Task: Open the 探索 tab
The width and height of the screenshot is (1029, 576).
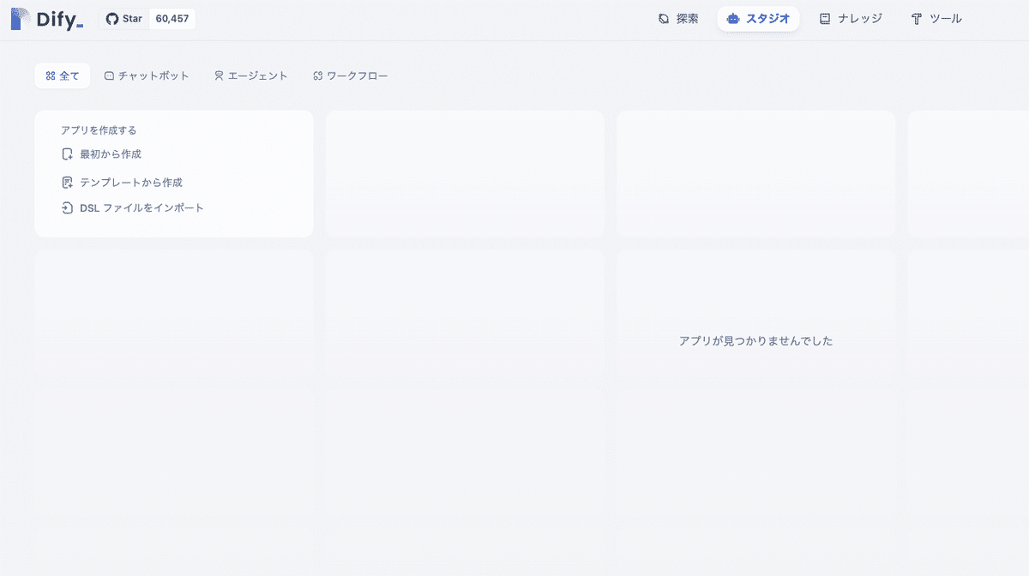Action: 678,19
